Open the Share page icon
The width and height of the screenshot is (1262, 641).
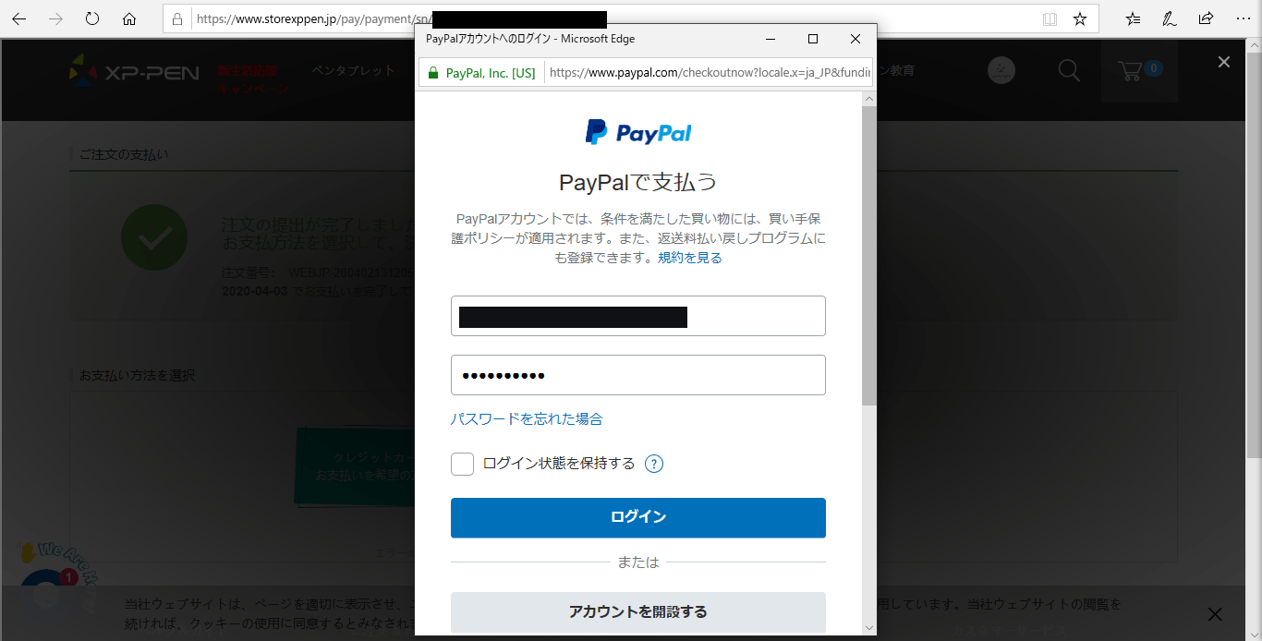(x=1206, y=18)
